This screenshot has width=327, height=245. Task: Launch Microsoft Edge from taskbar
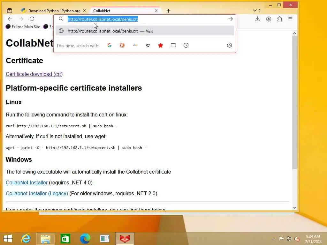[x=85, y=239]
